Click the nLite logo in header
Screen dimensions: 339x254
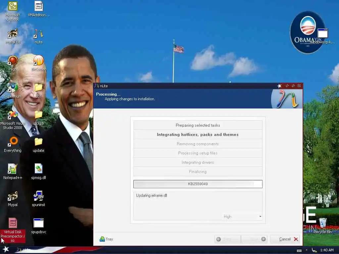[287, 99]
